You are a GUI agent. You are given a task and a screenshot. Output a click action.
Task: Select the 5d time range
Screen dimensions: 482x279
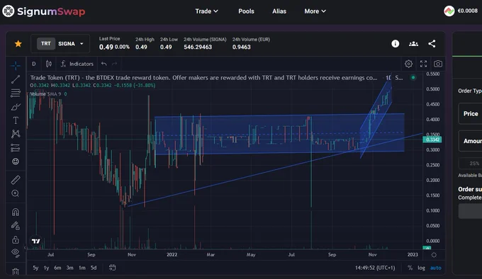94,268
